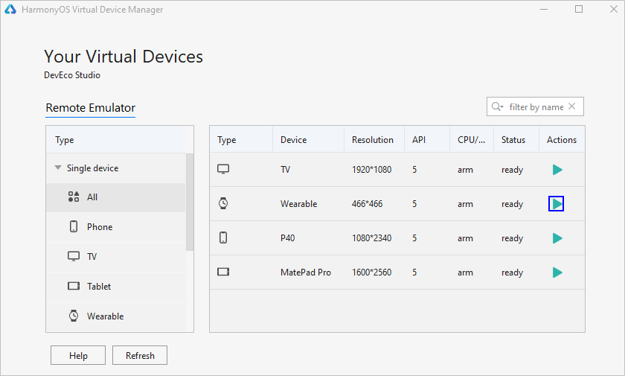Pick Wearable in the type list
This screenshot has width=625, height=376.
click(105, 316)
